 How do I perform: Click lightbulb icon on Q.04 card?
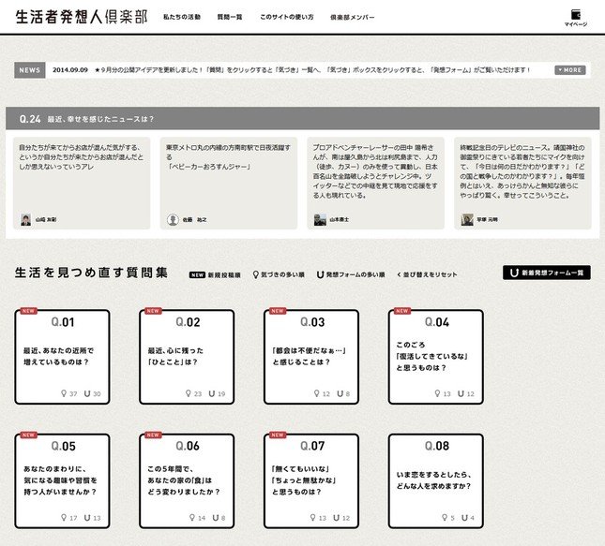point(437,393)
